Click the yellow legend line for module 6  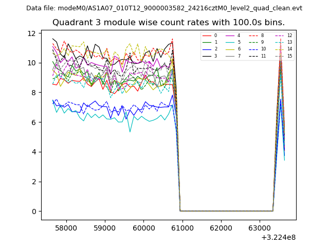click(x=231, y=49)
